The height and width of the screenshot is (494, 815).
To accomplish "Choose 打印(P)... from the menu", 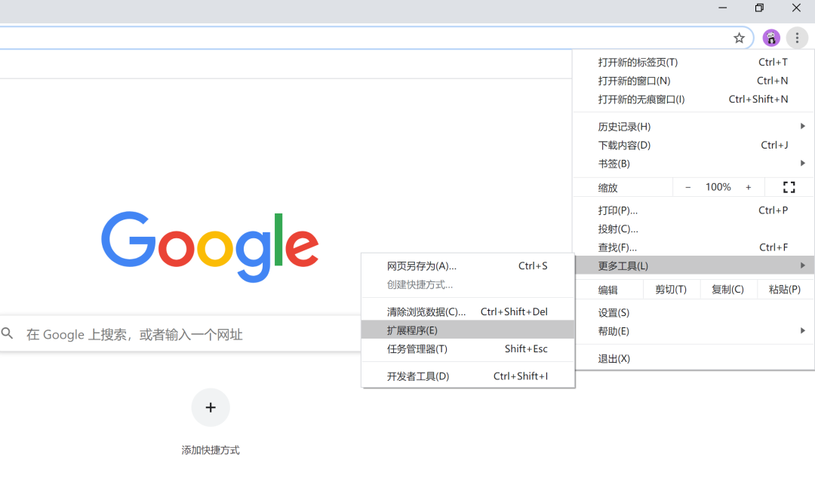I will pos(694,210).
